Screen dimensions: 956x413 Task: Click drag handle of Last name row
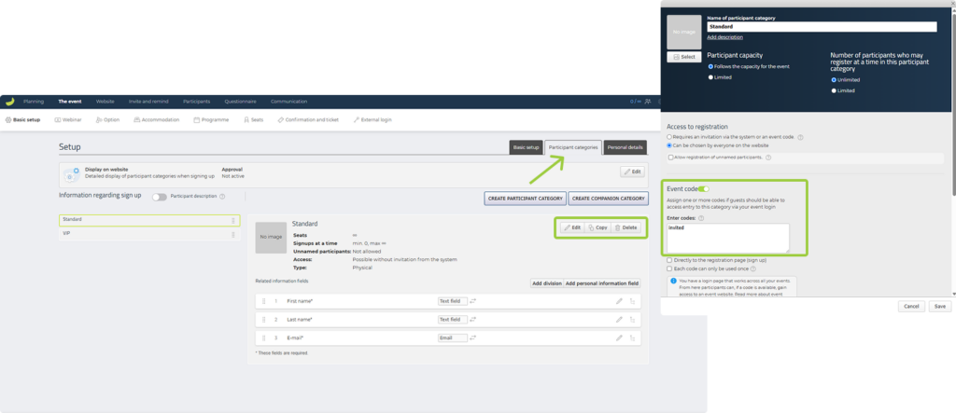(264, 319)
